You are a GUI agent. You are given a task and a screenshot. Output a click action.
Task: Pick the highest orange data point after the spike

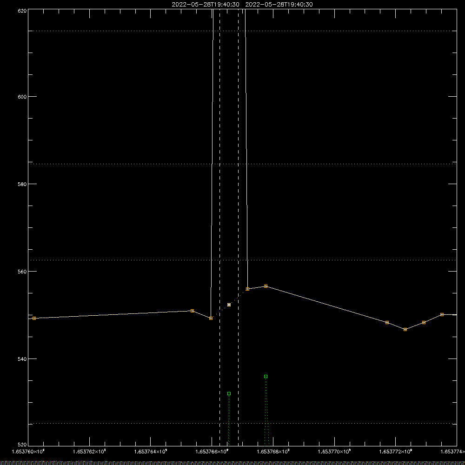point(266,286)
